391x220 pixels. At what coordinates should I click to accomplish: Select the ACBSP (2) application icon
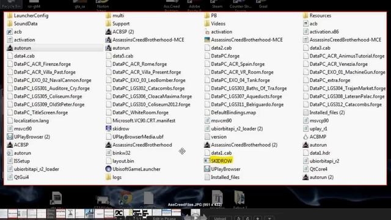pos(108,32)
